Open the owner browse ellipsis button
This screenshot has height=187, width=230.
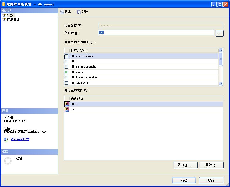coord(220,33)
